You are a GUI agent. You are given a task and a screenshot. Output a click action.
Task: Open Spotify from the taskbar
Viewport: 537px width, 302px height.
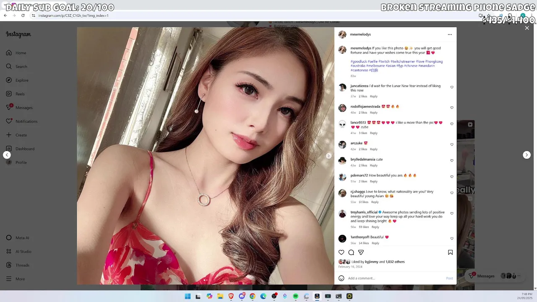click(295, 296)
